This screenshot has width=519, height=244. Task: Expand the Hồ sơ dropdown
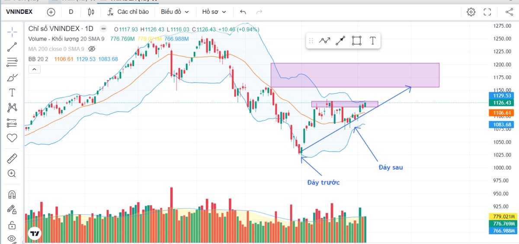[x=214, y=12]
